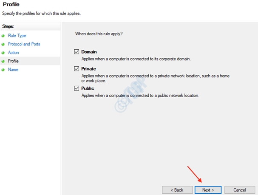The image size is (258, 195).
Task: Click 'When does this rule apply?' text
Action: click(x=99, y=34)
